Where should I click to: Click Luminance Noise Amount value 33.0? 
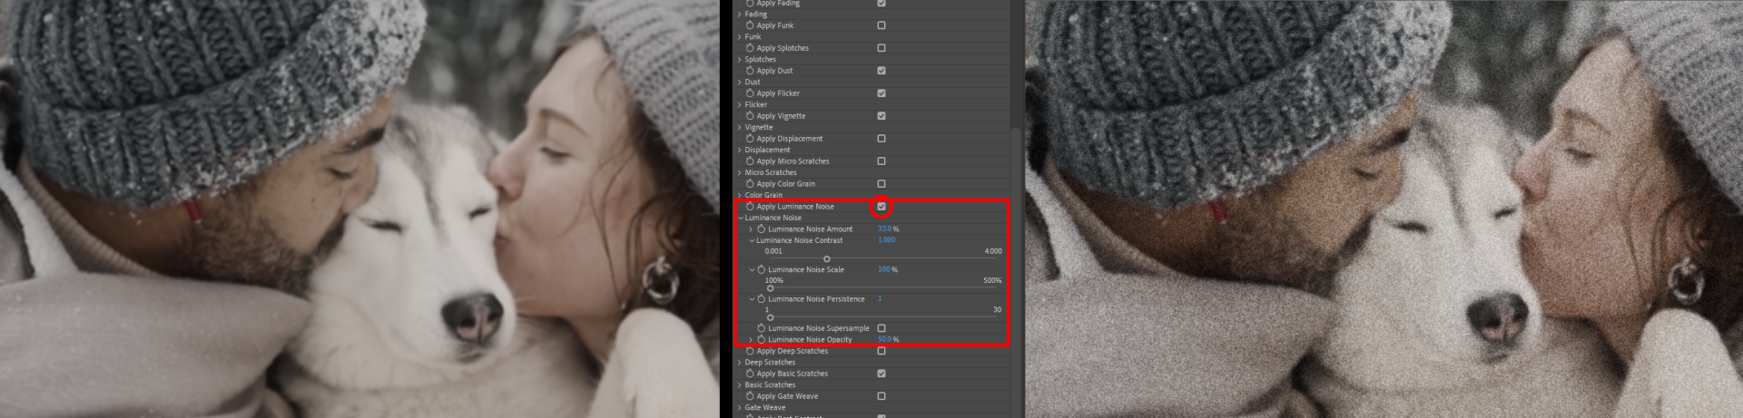click(x=885, y=229)
